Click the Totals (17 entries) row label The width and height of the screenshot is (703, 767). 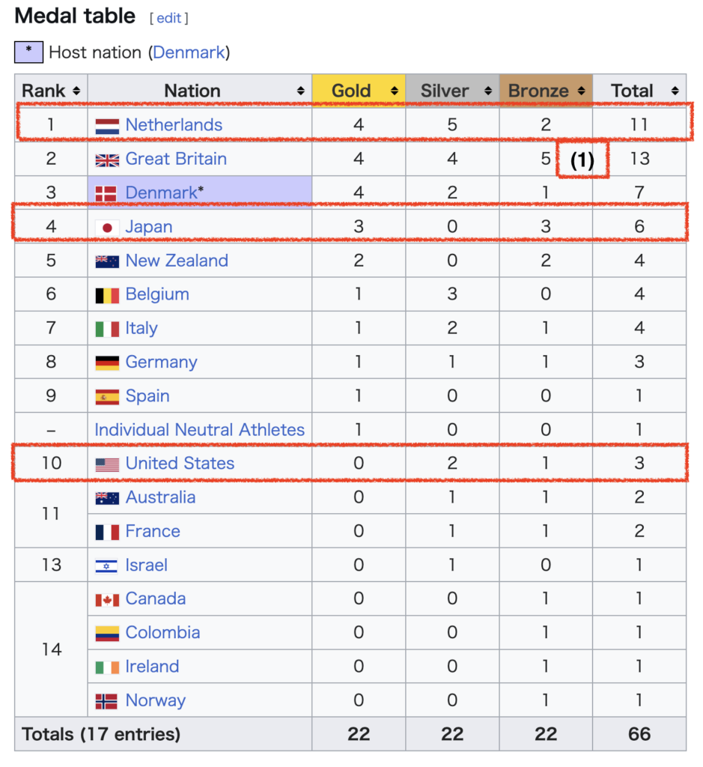point(101,734)
